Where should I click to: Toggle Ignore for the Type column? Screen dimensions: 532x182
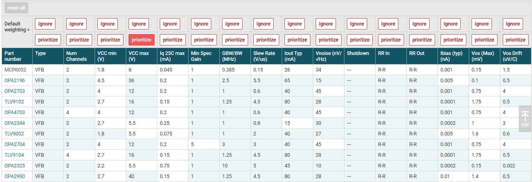coord(45,24)
